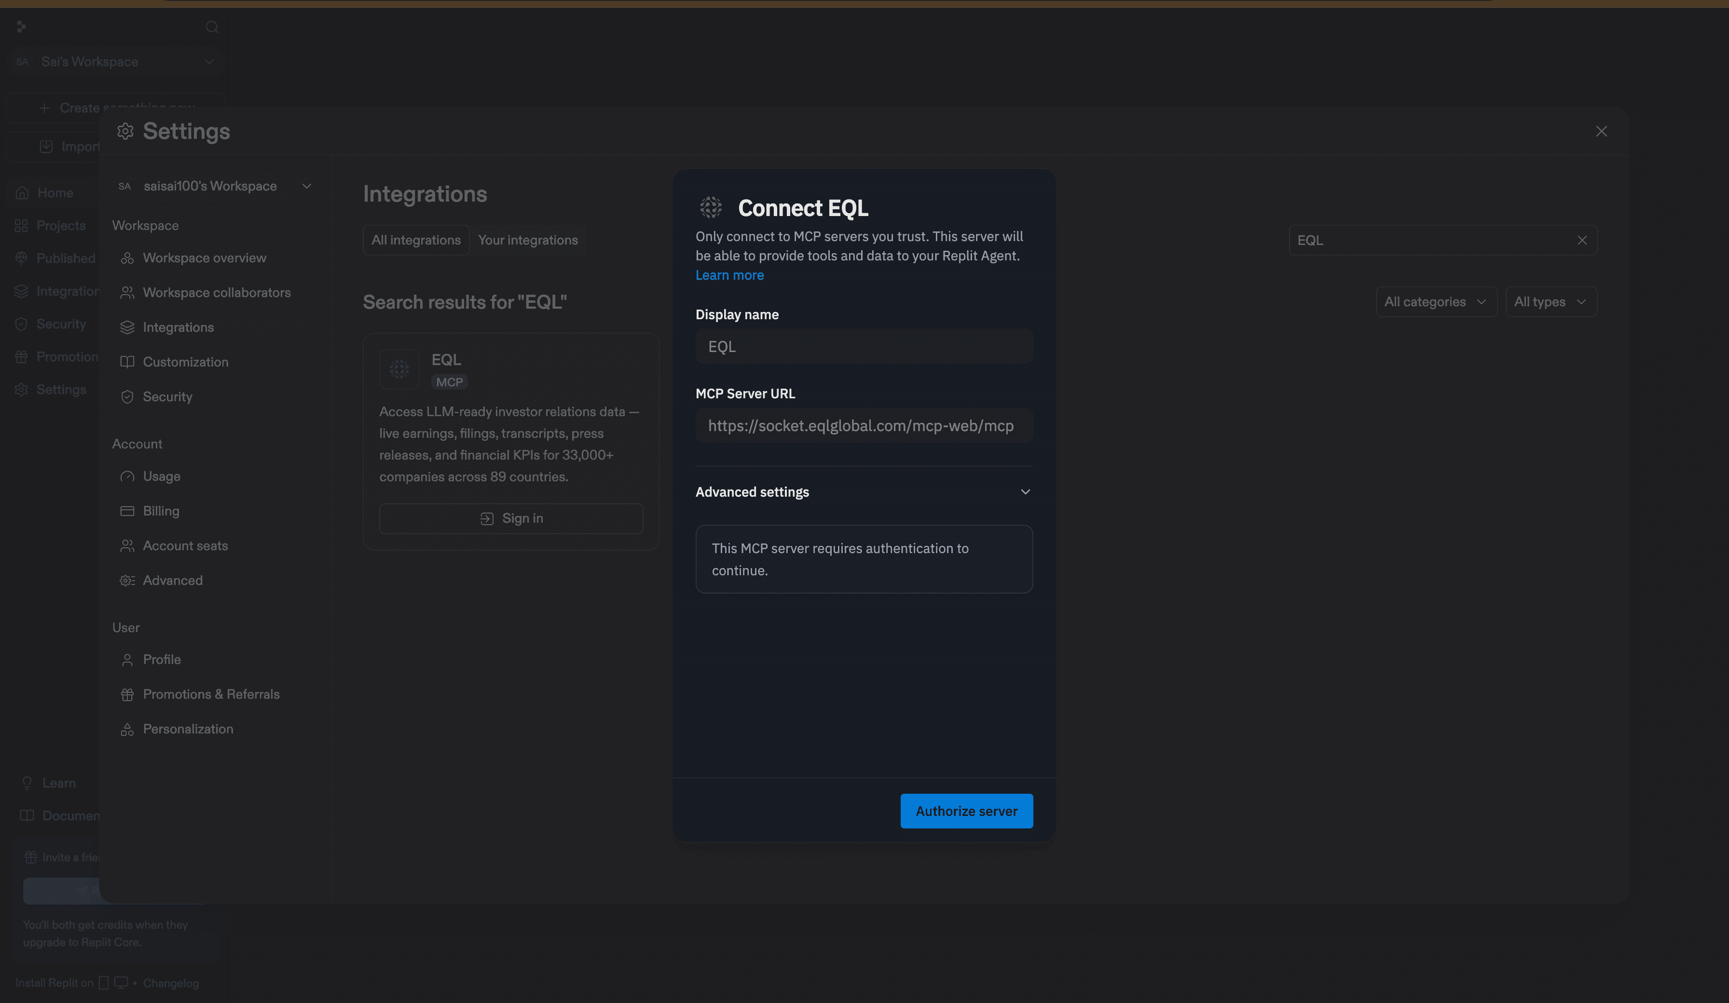1729x1003 pixels.
Task: Clear the EQL search text
Action: pyautogui.click(x=1581, y=240)
